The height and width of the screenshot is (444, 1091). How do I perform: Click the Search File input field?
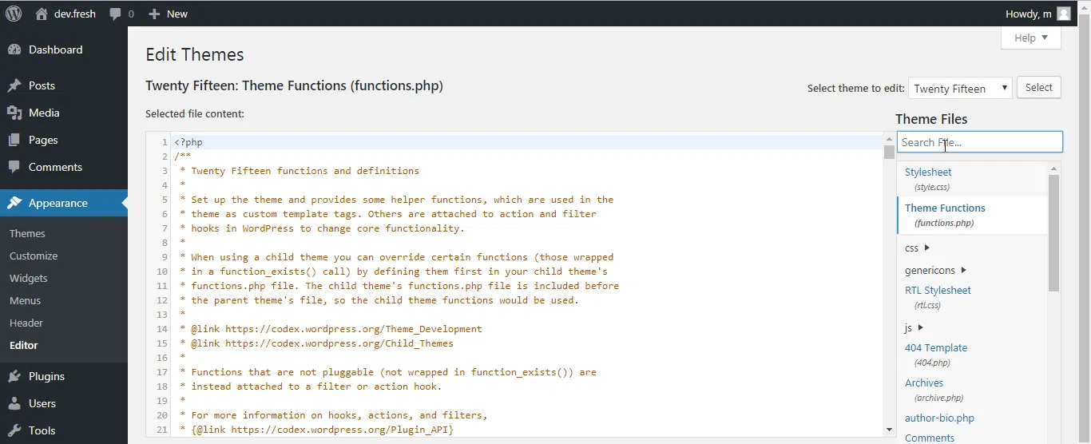click(x=980, y=142)
